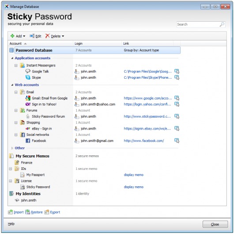Open the login.yahoo.com link
Image resolution: width=234 pixels, height=234 pixels.
(147, 104)
